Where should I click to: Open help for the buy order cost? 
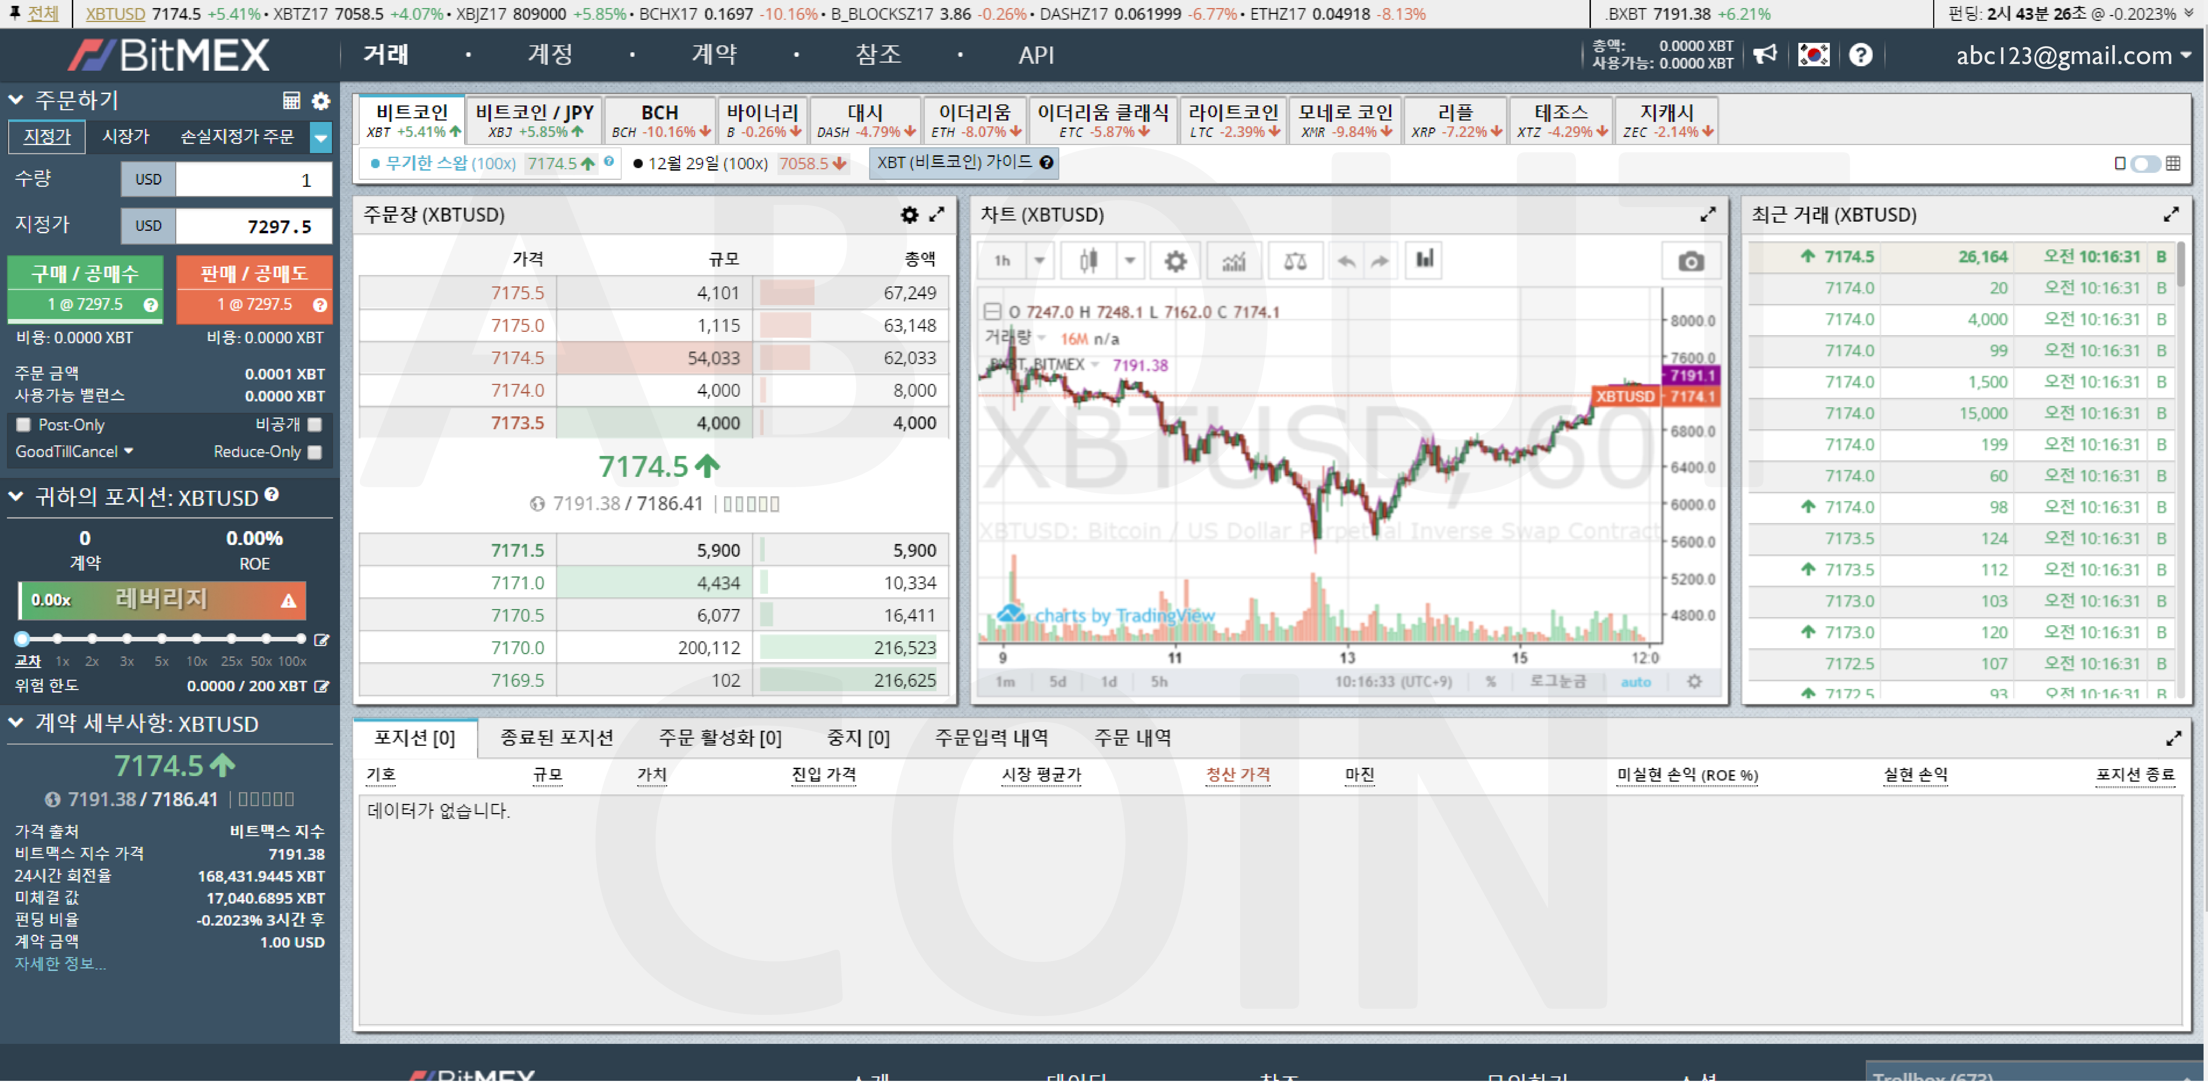pos(151,305)
